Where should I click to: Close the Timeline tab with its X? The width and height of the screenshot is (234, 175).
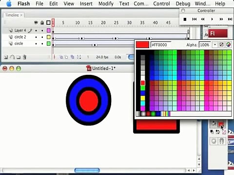21,15
